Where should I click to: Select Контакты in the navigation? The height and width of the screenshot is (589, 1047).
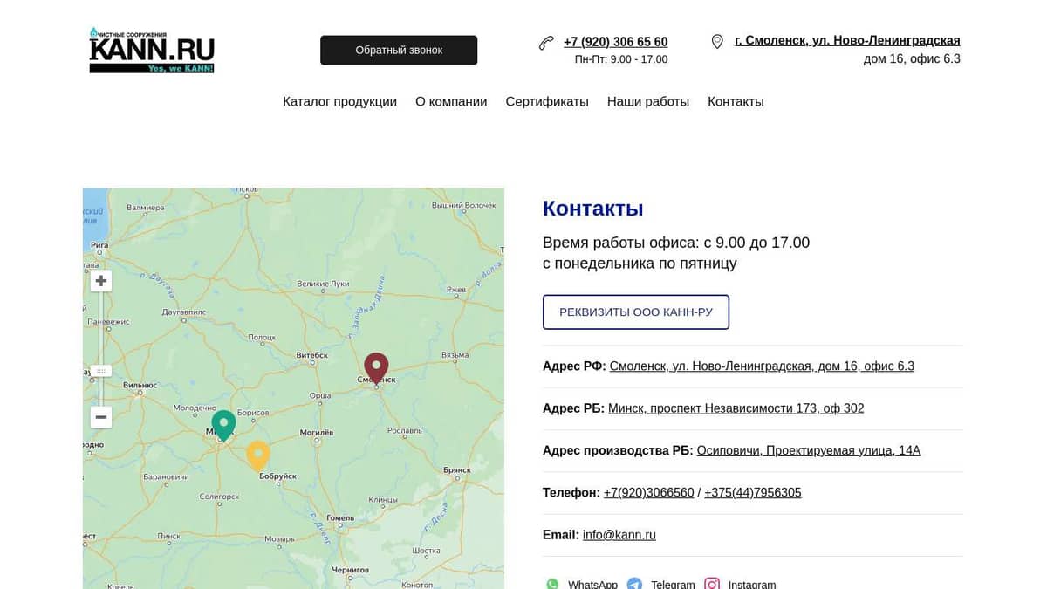point(736,101)
